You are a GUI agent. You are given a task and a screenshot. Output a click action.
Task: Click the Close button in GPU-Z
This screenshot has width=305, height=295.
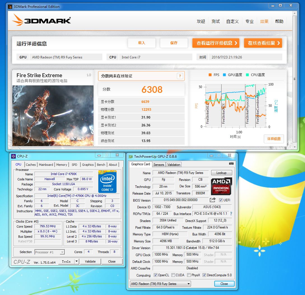[x=224, y=284]
